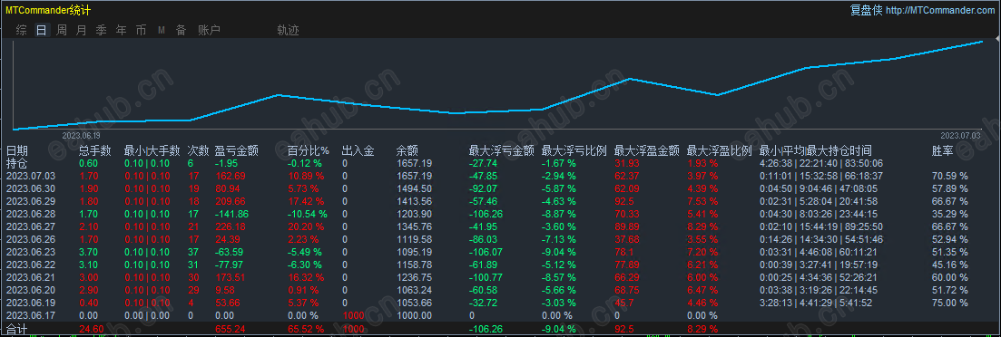The height and width of the screenshot is (337, 1001).
Task: Click the 日期 column header
Action: 17,151
